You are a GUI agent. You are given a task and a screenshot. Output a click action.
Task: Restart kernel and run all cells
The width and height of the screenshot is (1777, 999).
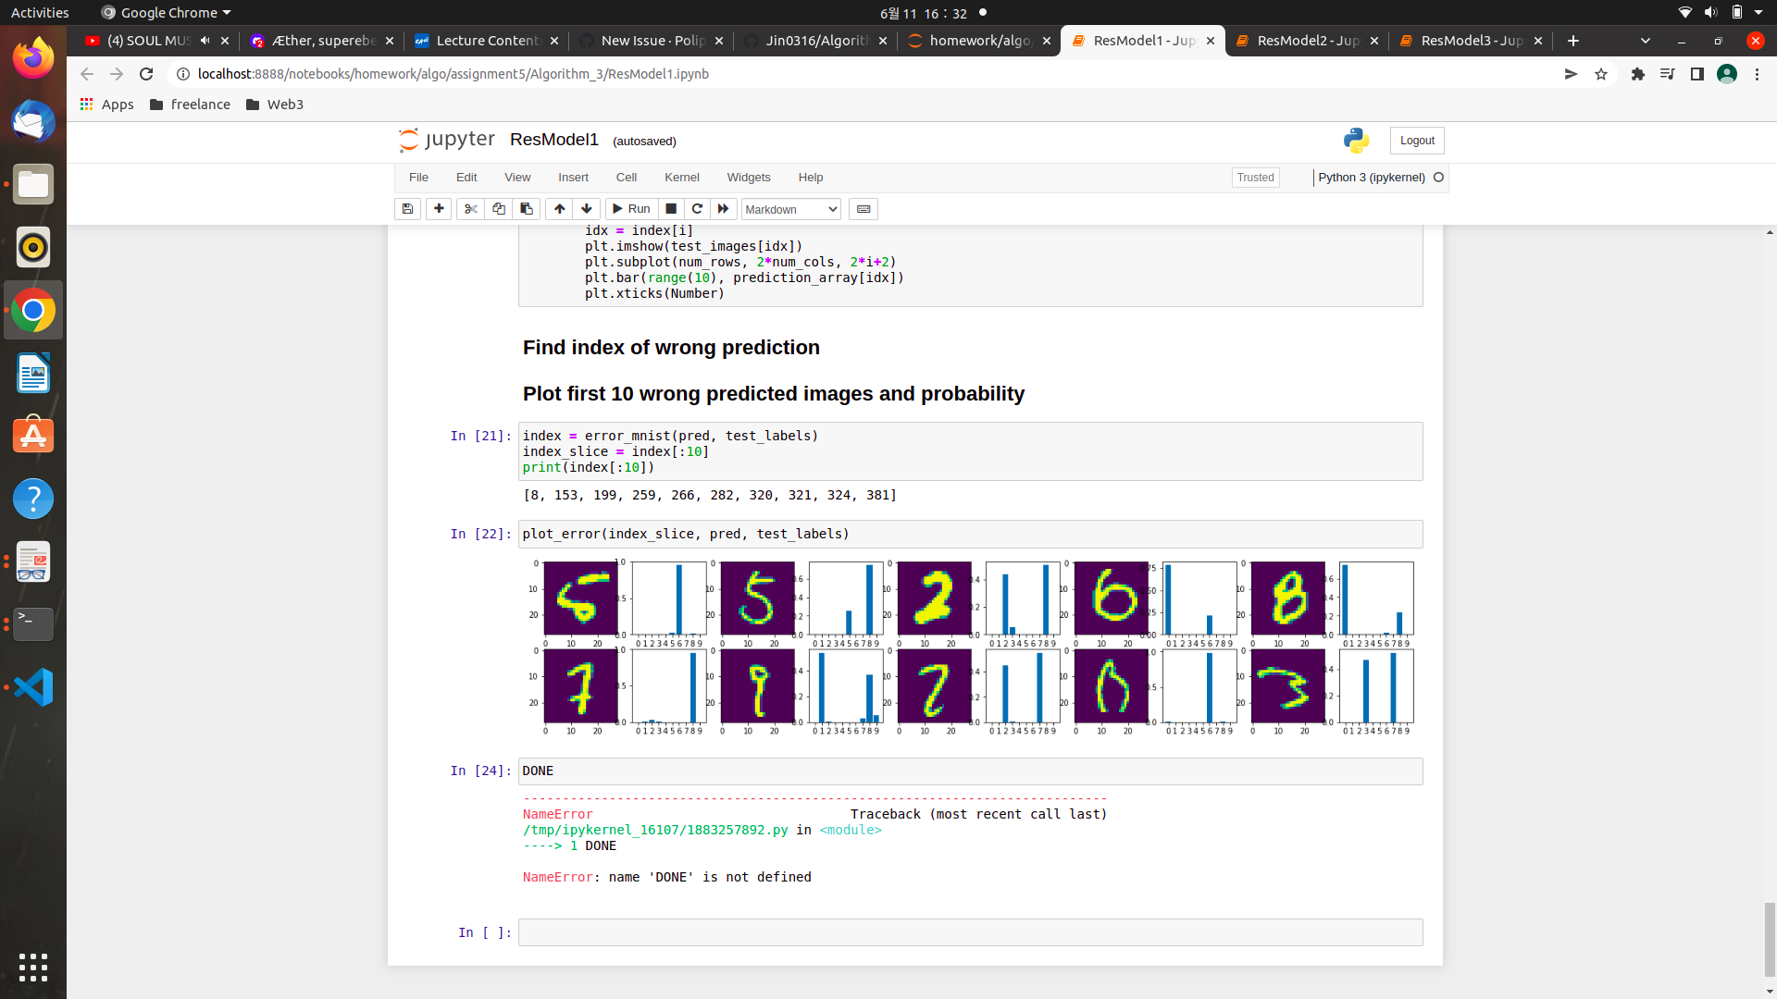click(724, 209)
